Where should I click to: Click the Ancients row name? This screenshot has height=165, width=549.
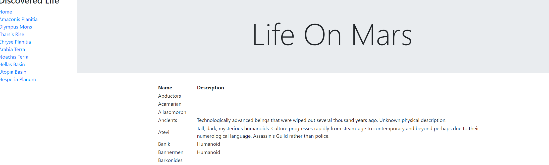pyautogui.click(x=168, y=120)
